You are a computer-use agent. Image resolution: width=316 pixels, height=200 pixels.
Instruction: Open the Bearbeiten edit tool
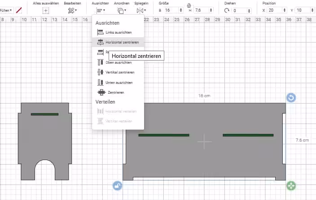coord(72,10)
